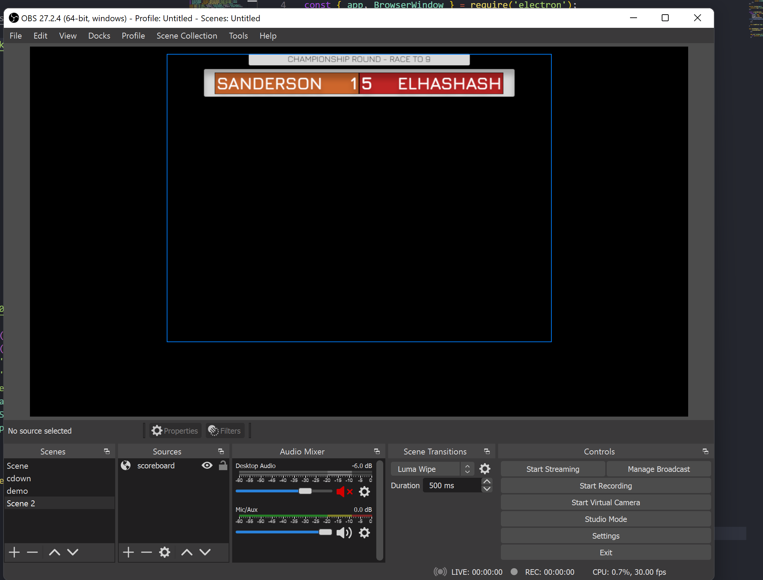Move scene up with arrow icon
This screenshot has height=580, width=763.
pos(55,552)
